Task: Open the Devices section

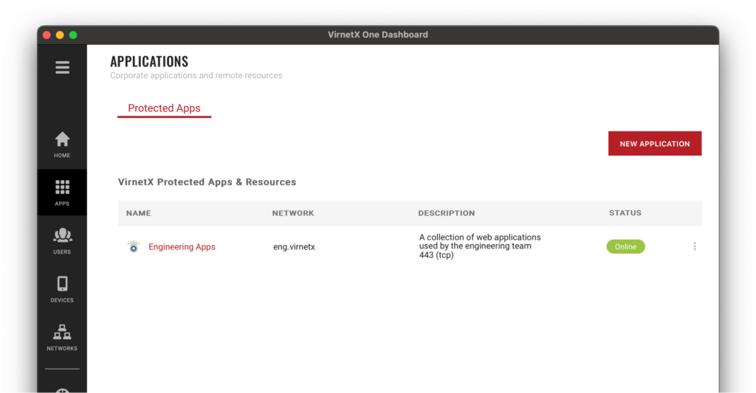Action: coord(62,289)
